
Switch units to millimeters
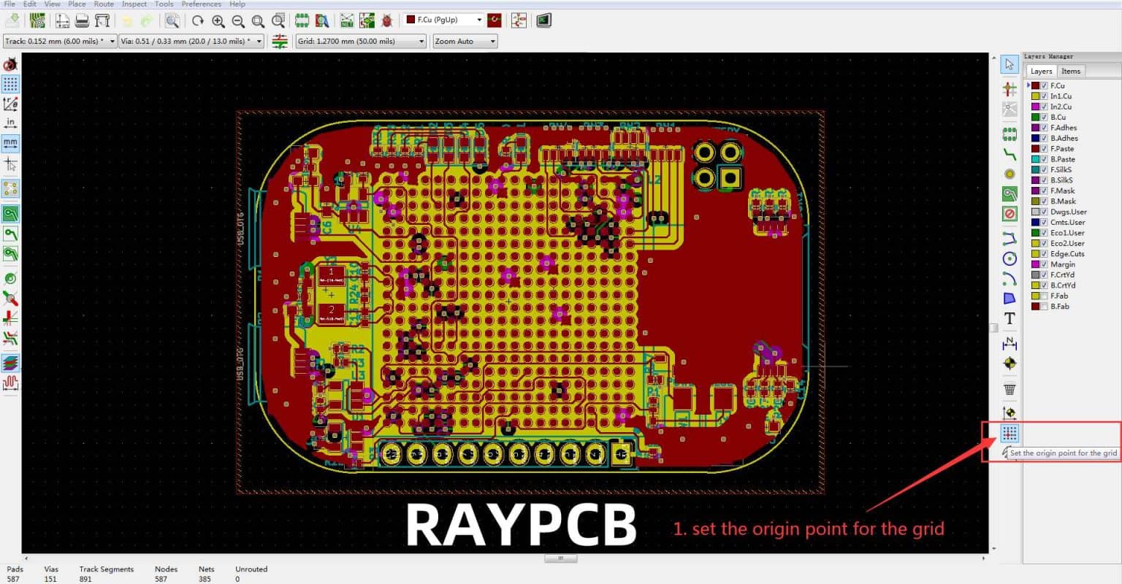tap(11, 143)
